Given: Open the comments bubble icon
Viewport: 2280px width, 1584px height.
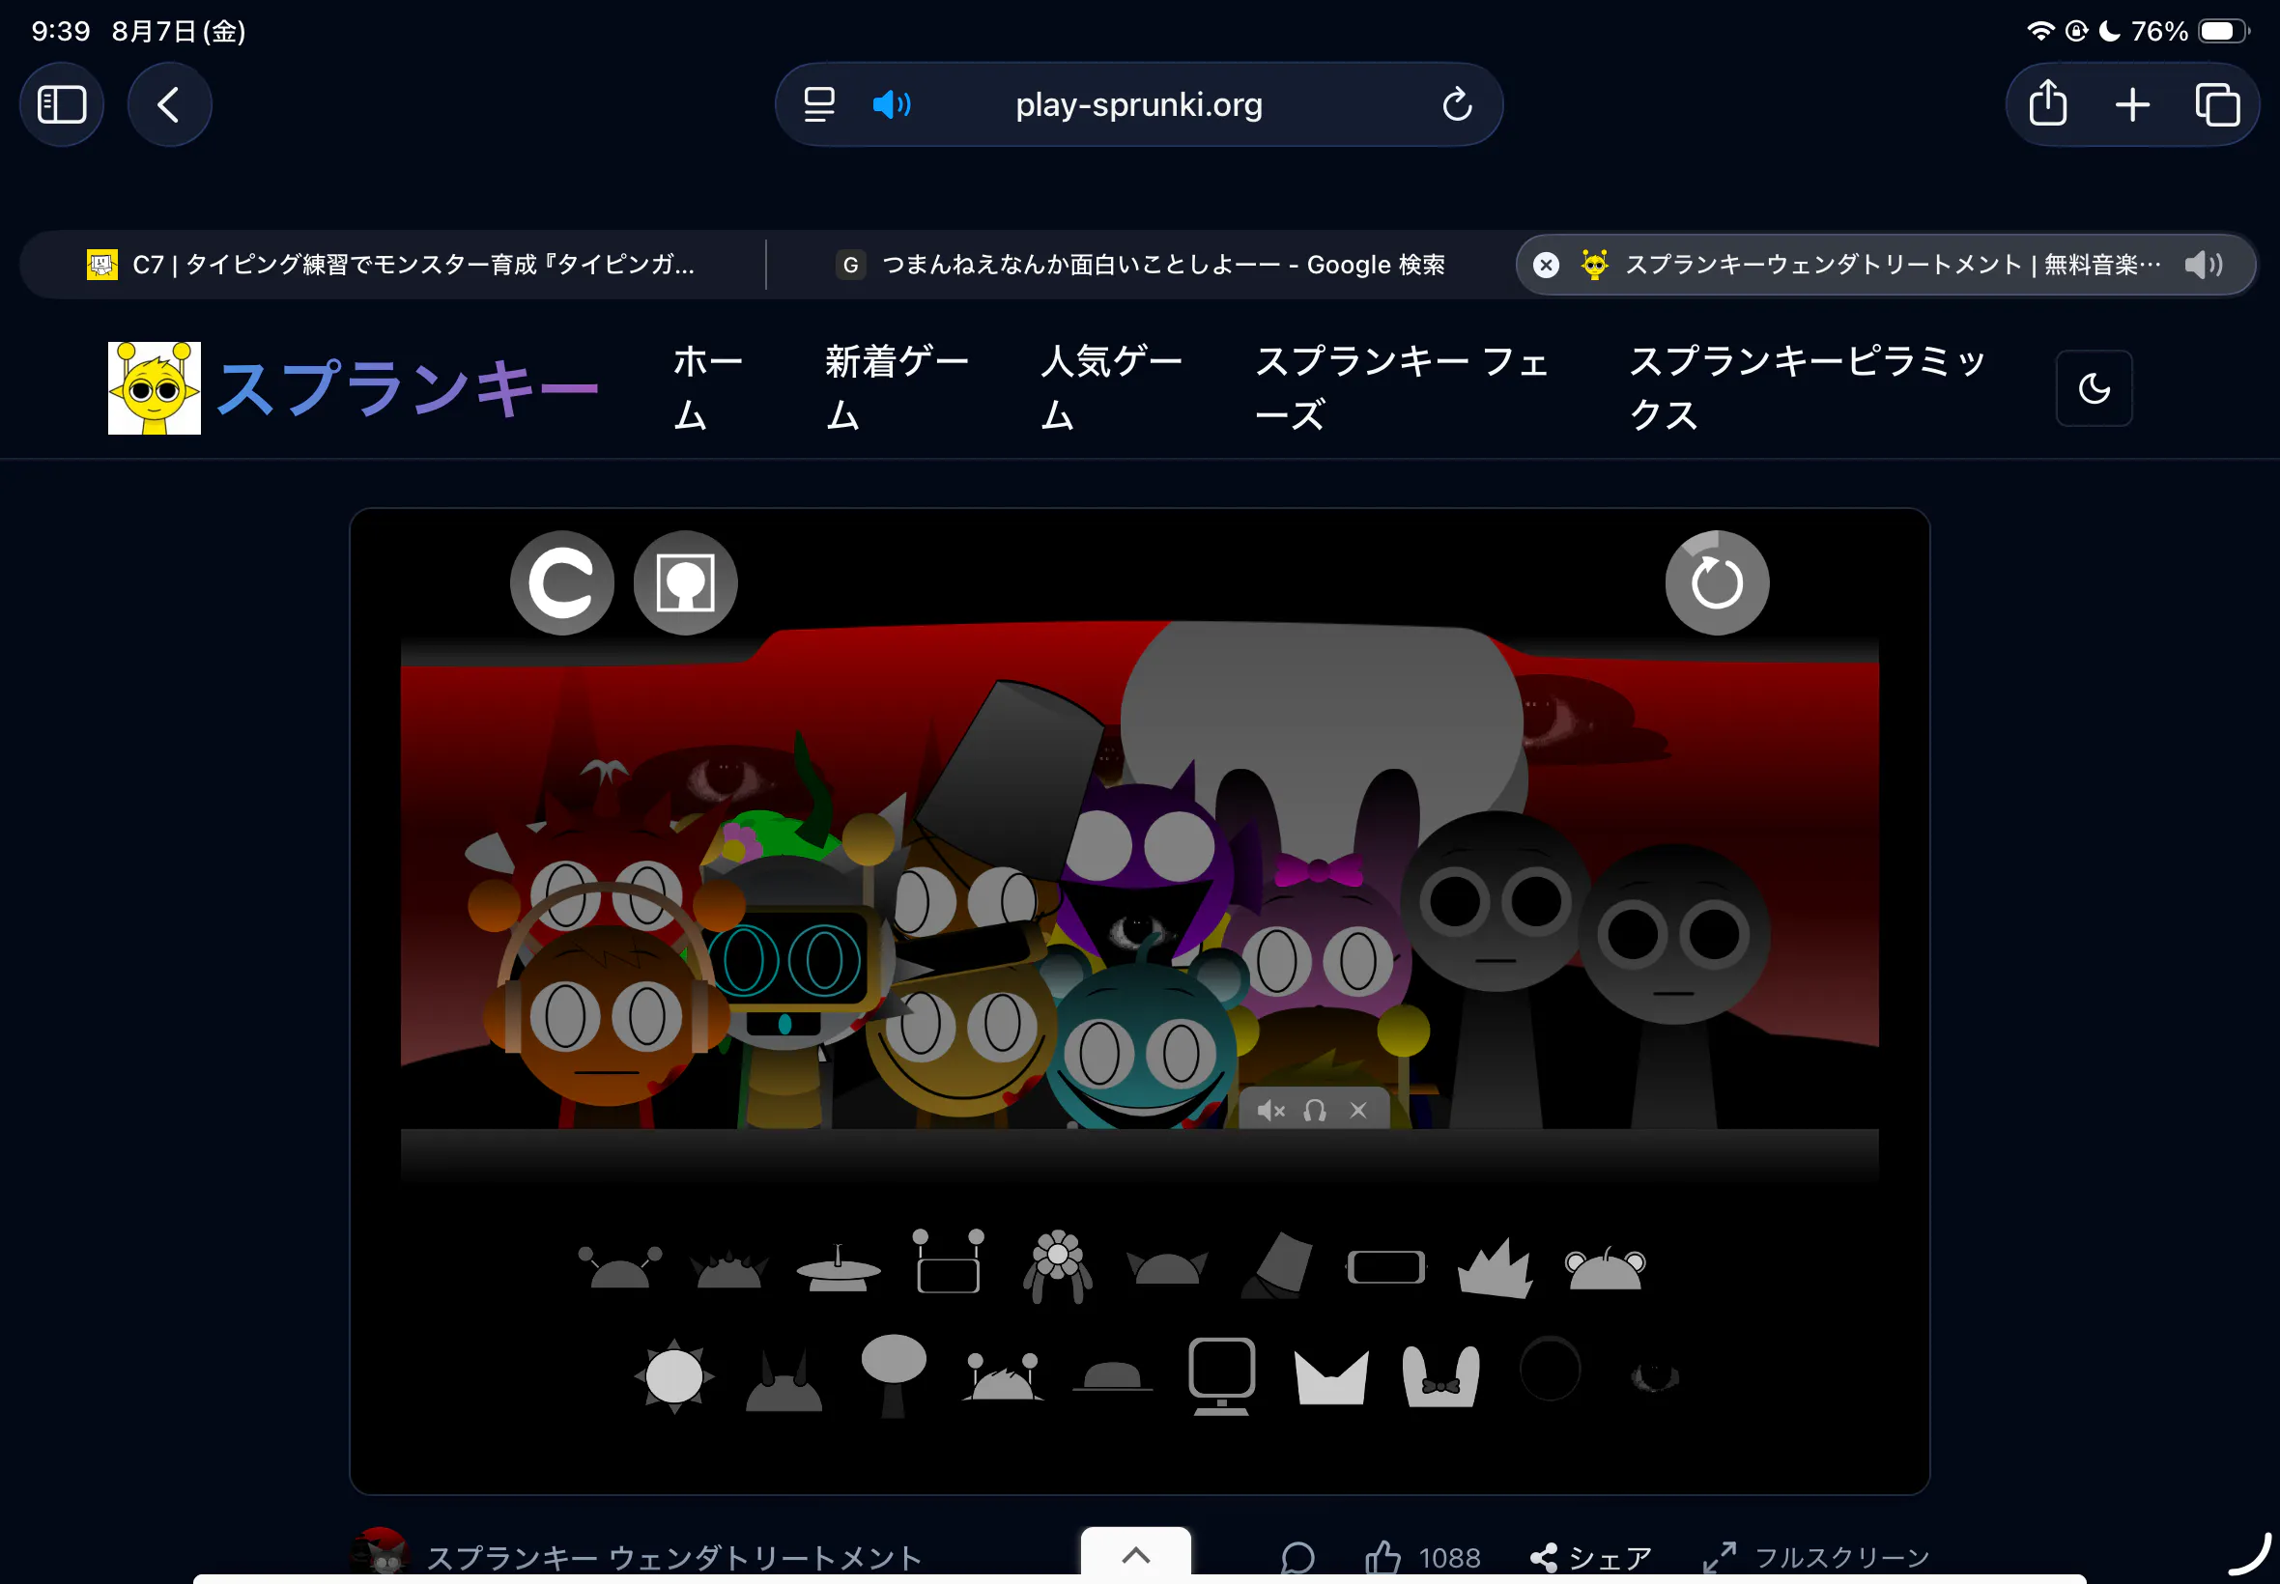Looking at the screenshot, I should tap(1297, 1558).
